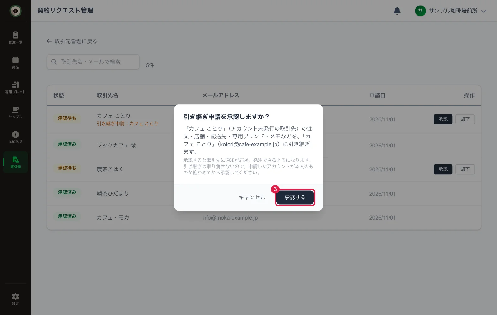
Task: Open the 商品 products sidebar icon
Action: point(15,63)
